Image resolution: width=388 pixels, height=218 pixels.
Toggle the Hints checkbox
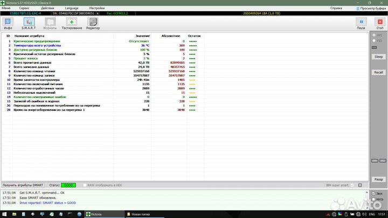(x=372, y=199)
